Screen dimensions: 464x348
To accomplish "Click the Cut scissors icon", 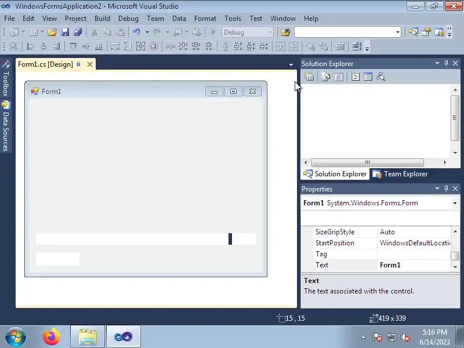I will pos(95,32).
